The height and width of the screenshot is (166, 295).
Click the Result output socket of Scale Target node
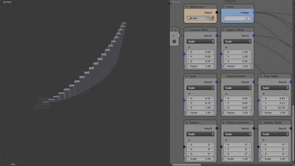coord(291,82)
